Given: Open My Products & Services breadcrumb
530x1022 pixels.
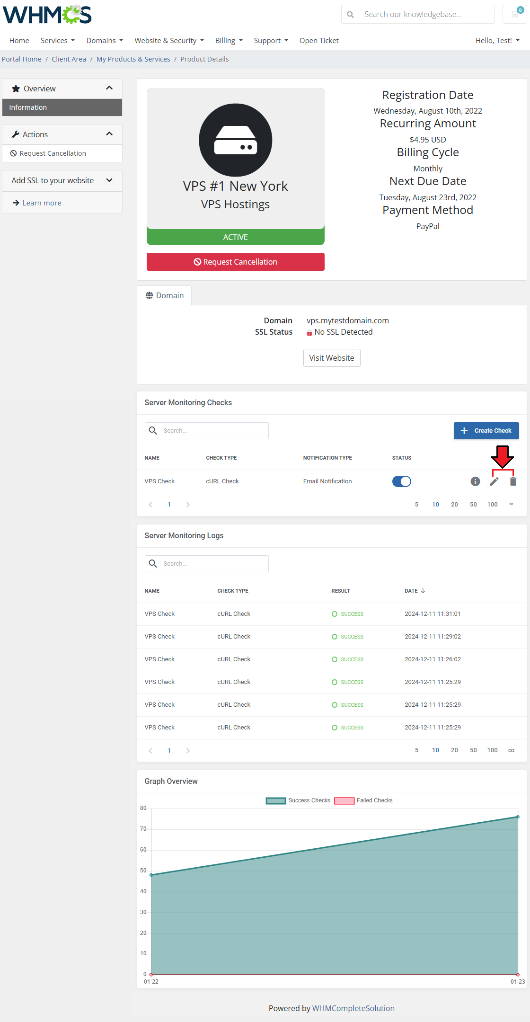Looking at the screenshot, I should click(x=133, y=59).
